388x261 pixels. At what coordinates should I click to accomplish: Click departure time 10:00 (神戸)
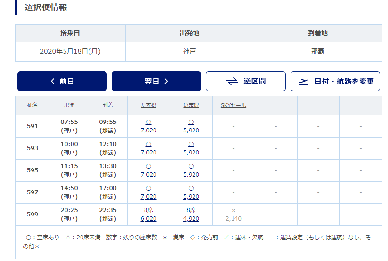69,148
